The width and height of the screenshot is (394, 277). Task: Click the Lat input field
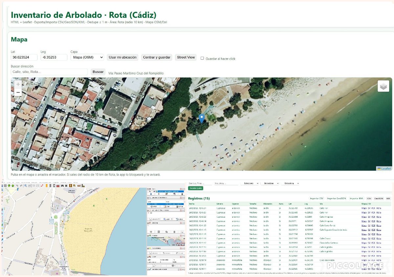(x=24, y=57)
